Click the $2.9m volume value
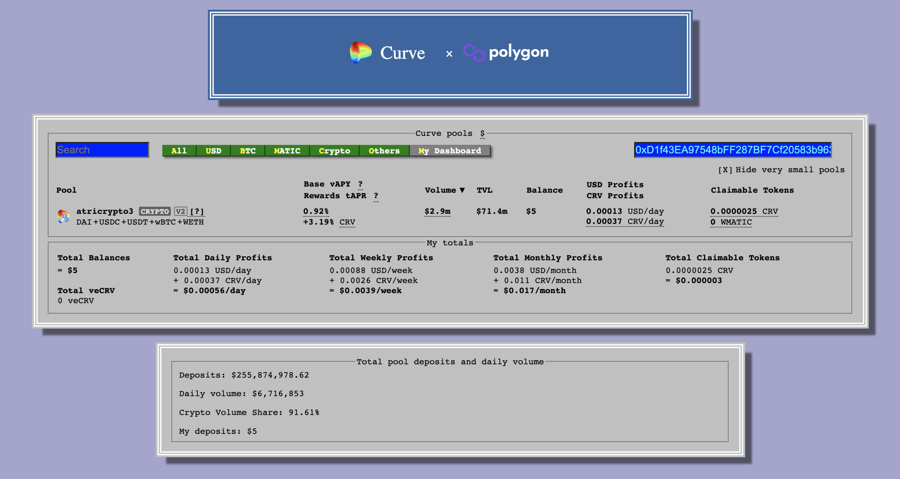The height and width of the screenshot is (479, 900). (x=437, y=211)
